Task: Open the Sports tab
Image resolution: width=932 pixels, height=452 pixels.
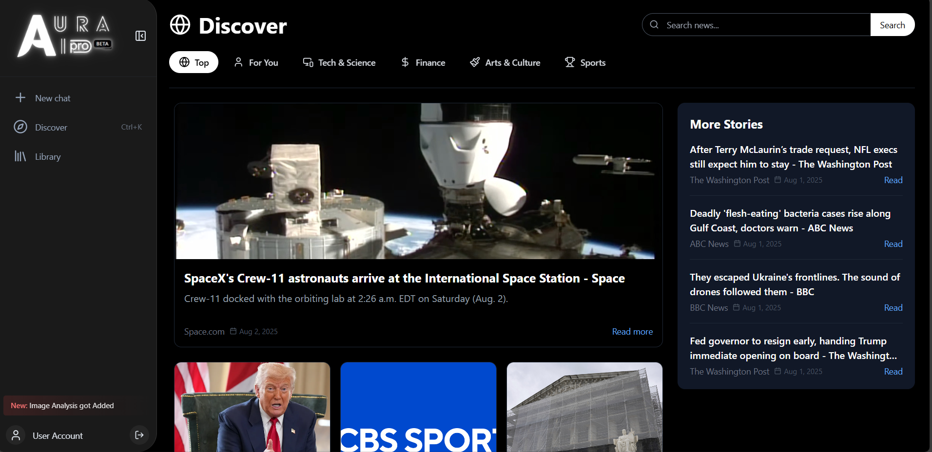Action: [585, 62]
